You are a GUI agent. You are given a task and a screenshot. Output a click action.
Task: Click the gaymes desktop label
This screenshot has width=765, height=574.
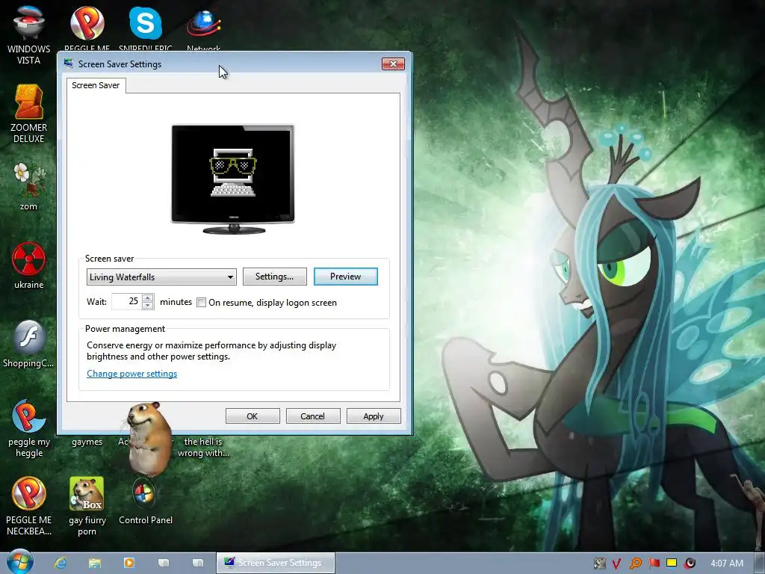(87, 442)
